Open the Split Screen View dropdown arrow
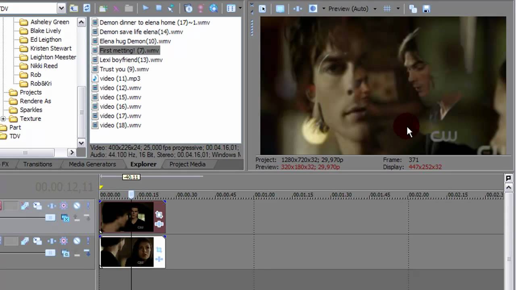The height and width of the screenshot is (290, 516). pos(323,8)
